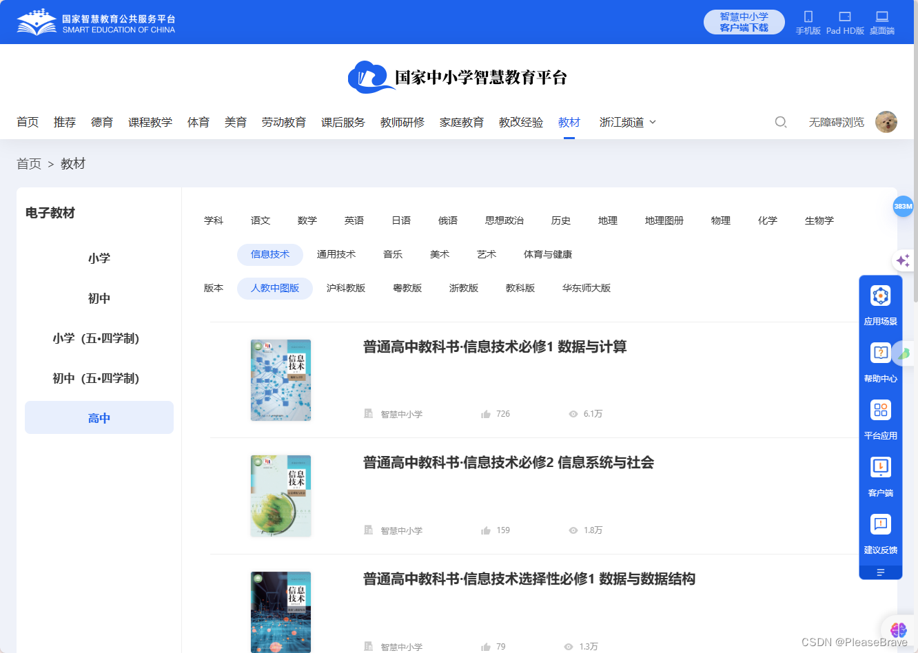Select 小学 in sidebar
The height and width of the screenshot is (653, 918).
click(x=99, y=258)
